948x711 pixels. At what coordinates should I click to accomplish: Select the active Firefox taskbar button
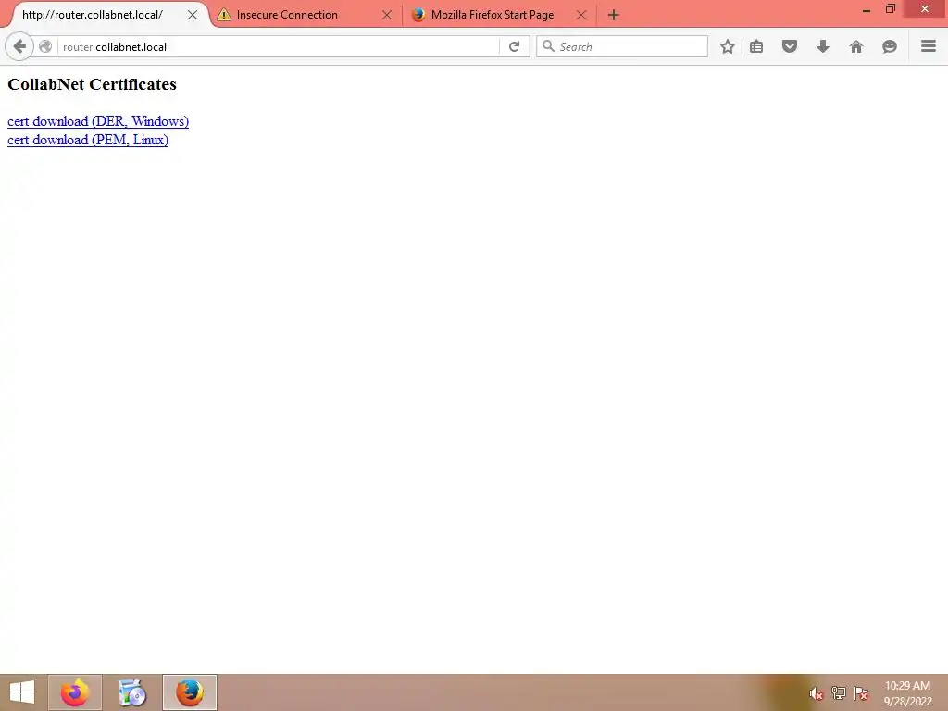[190, 692]
